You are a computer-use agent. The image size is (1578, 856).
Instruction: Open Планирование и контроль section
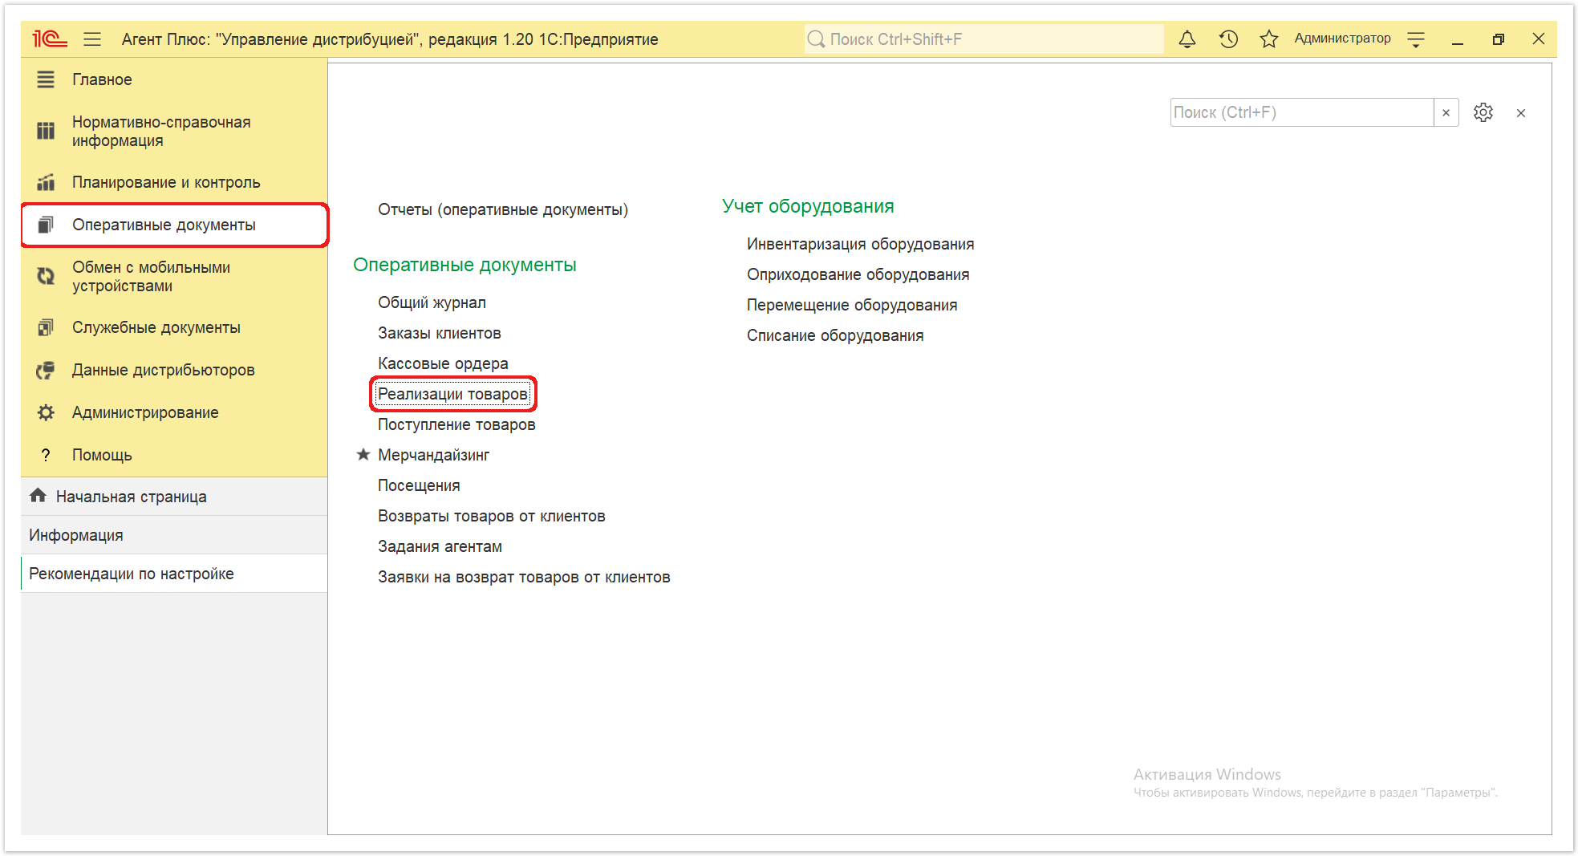coord(174,182)
